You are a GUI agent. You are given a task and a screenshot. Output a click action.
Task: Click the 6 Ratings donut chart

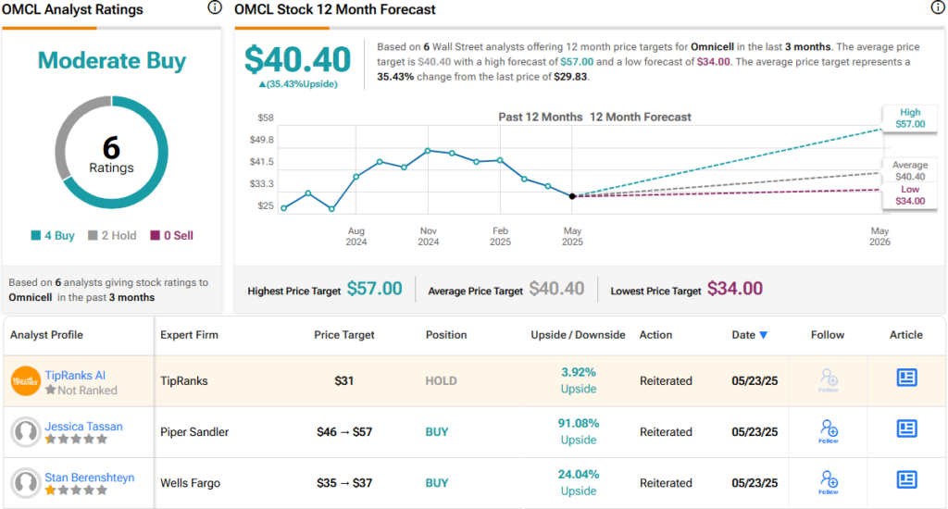point(111,153)
